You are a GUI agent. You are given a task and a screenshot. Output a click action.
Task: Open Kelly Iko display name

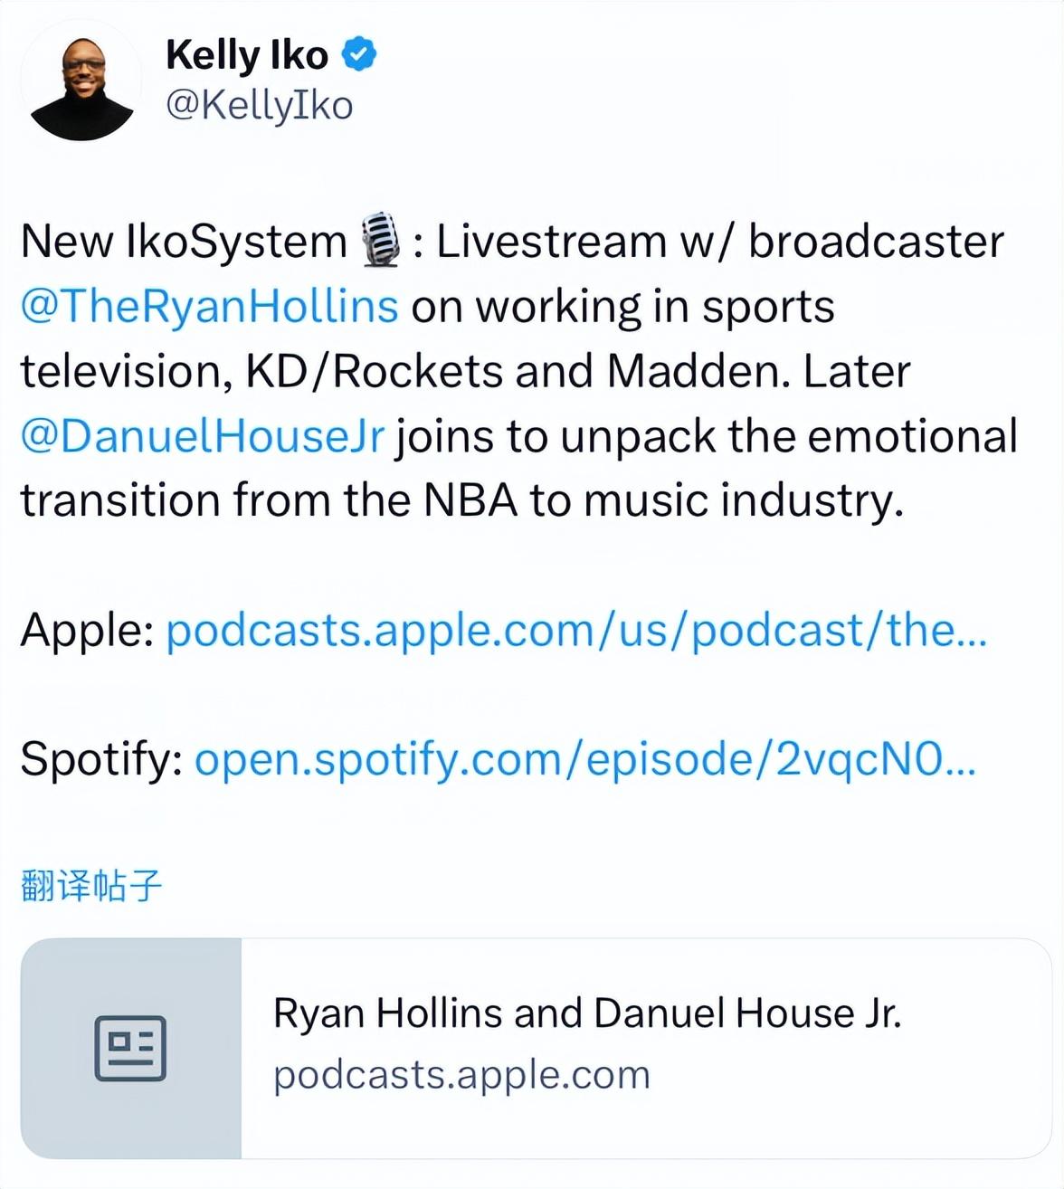click(x=247, y=55)
